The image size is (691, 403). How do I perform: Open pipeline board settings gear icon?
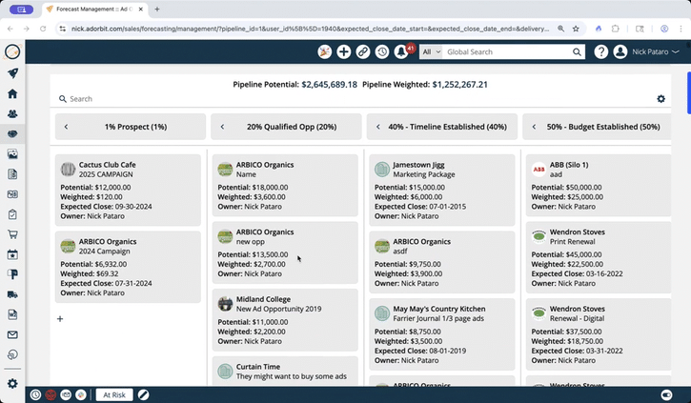click(x=661, y=99)
